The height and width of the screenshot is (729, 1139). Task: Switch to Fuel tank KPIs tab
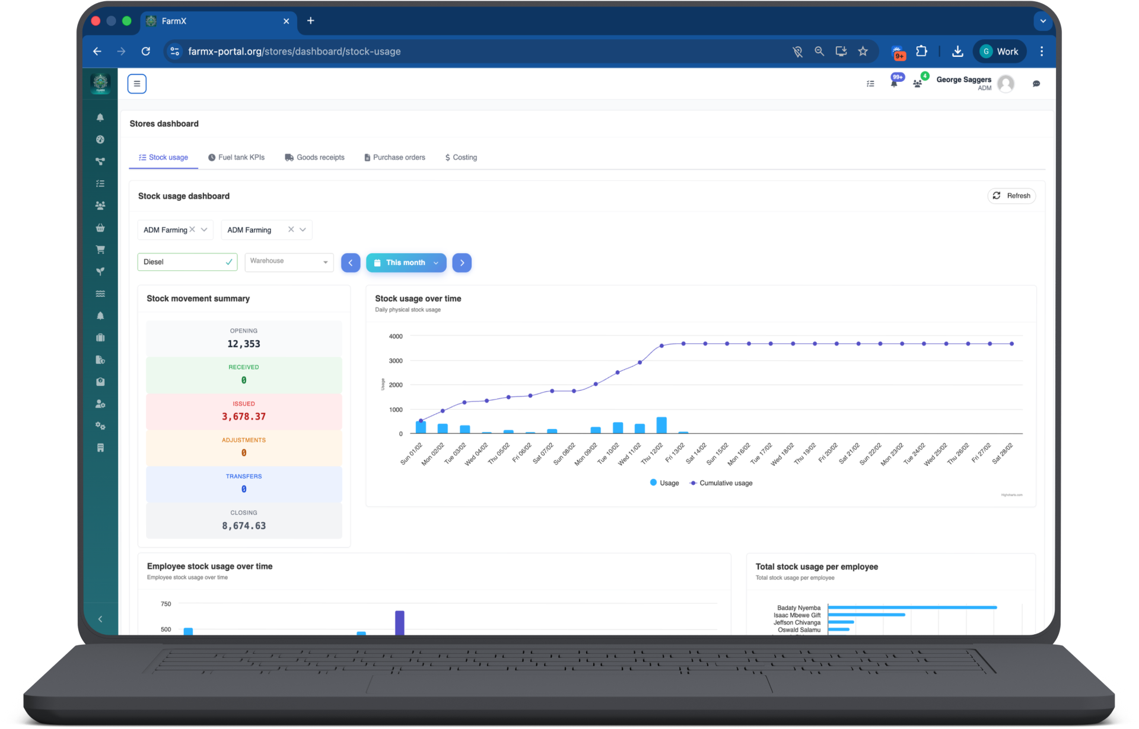236,158
